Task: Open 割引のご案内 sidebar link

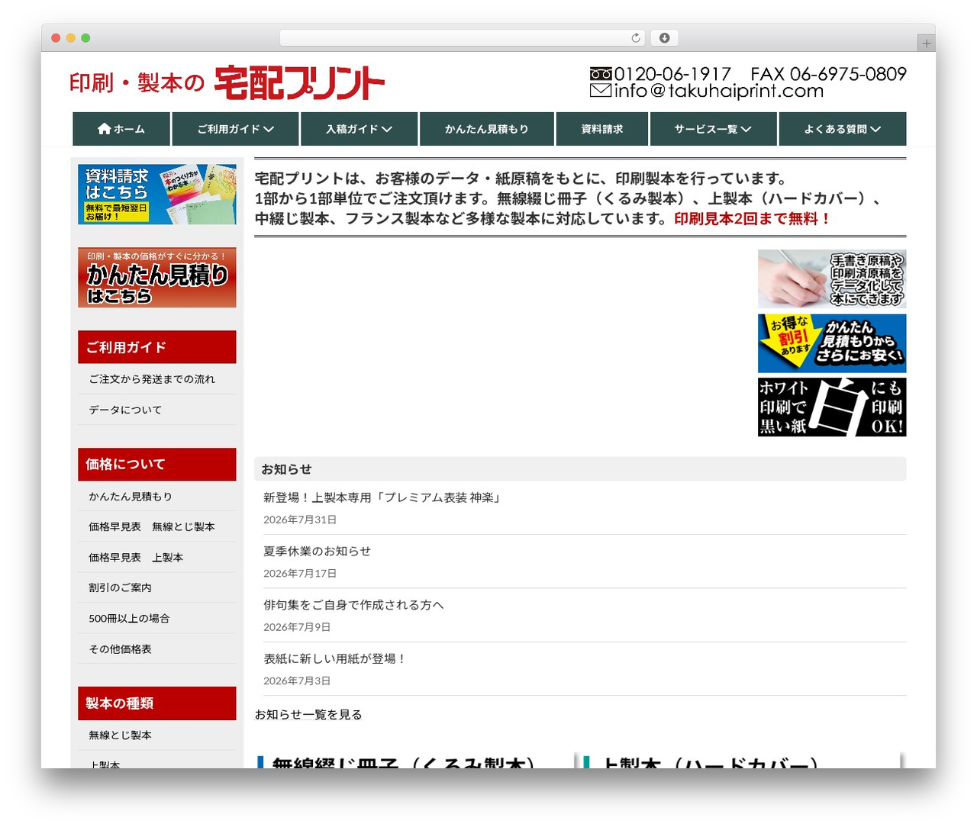Action: pos(120,587)
